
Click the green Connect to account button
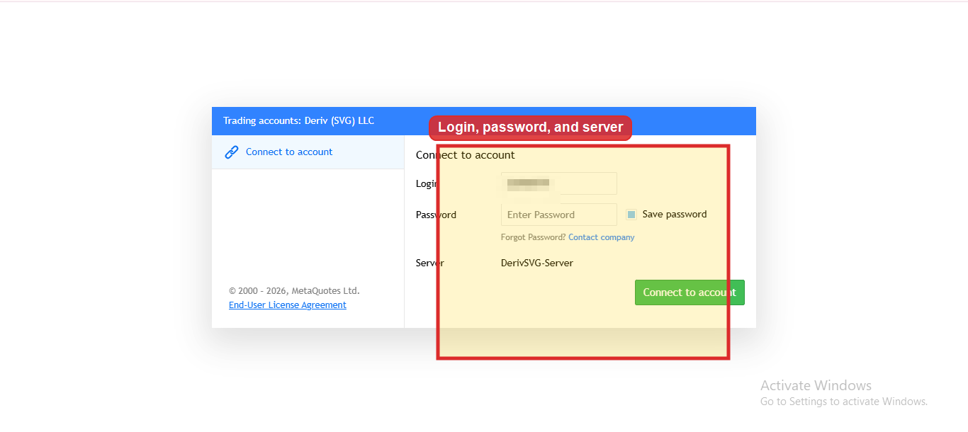[x=690, y=292]
